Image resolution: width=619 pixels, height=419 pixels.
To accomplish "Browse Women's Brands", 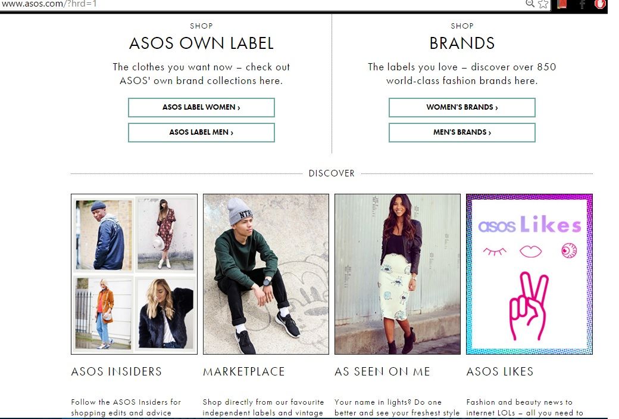I will tap(462, 107).
